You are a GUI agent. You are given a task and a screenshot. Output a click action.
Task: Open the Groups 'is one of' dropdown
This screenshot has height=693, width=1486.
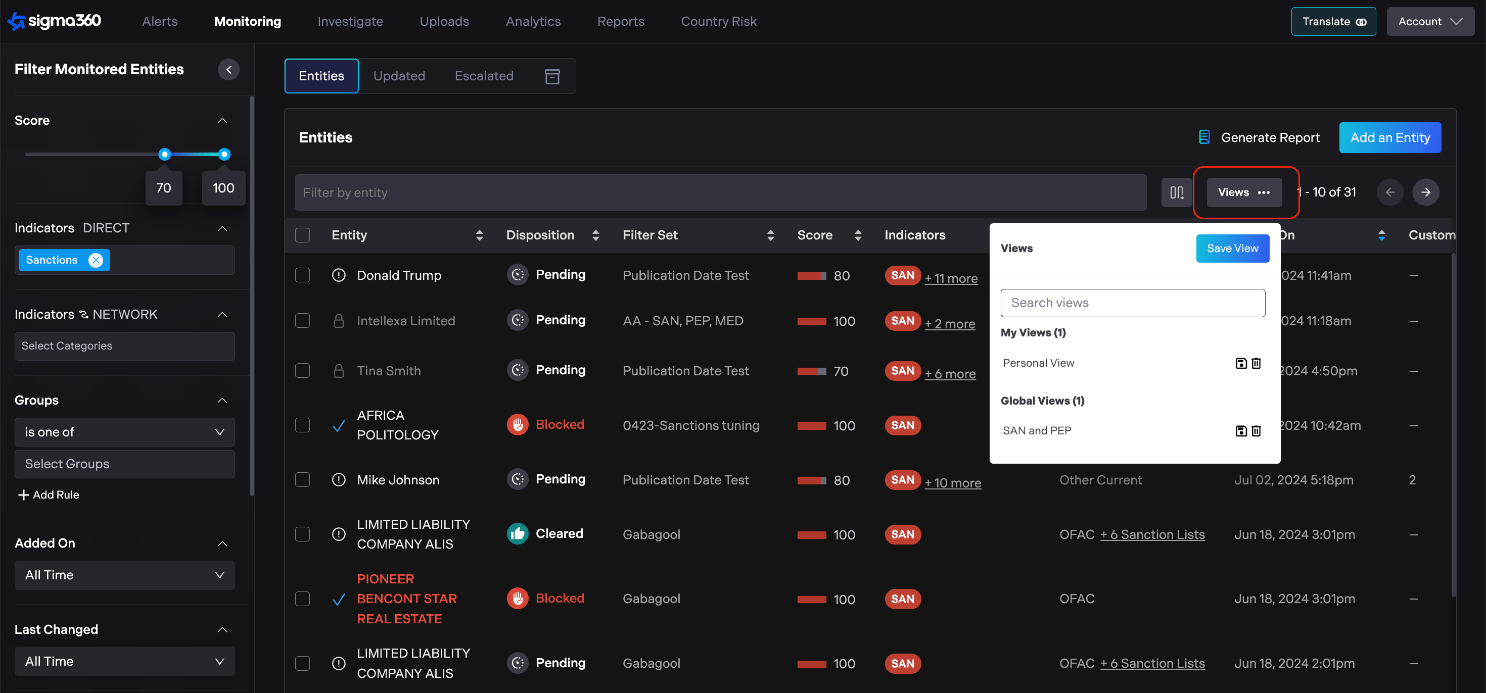pos(124,432)
